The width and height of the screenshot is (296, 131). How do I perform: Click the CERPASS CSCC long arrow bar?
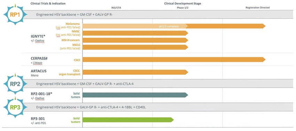coord(174,59)
